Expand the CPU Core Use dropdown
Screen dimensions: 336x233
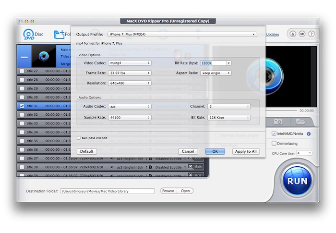click(304, 153)
